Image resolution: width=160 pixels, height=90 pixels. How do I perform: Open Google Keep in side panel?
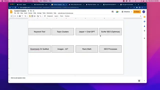coord(144,17)
